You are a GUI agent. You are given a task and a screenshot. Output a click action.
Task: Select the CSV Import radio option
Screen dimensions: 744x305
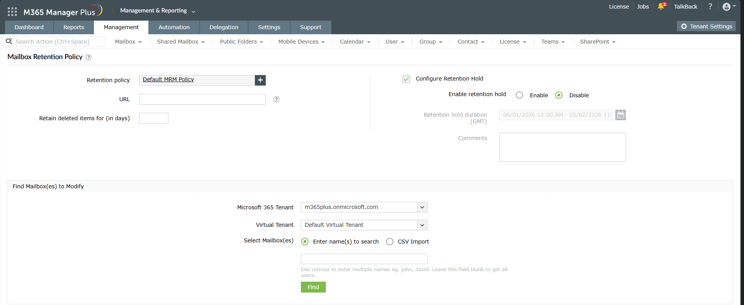tap(390, 242)
